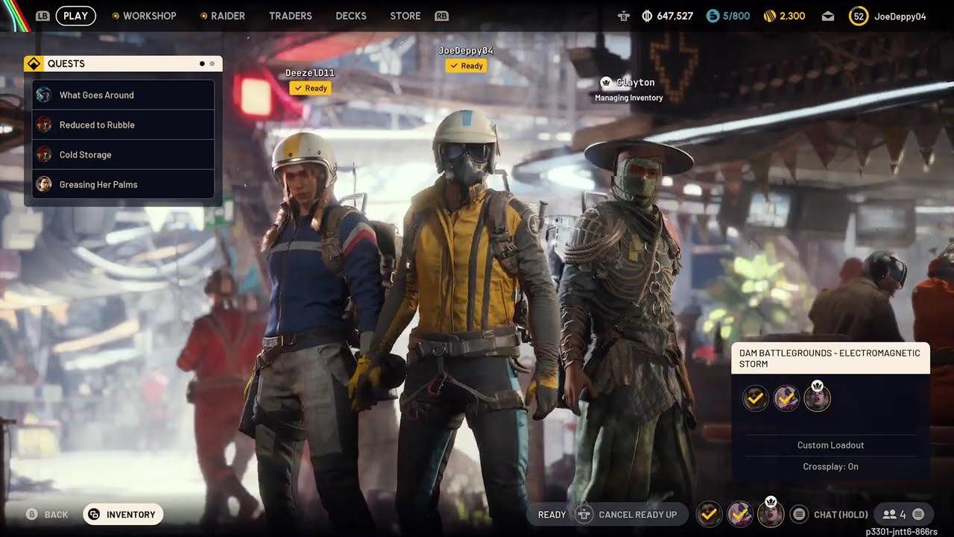This screenshot has width=954, height=537.
Task: Click the first ready avatar in map panel
Action: click(756, 398)
